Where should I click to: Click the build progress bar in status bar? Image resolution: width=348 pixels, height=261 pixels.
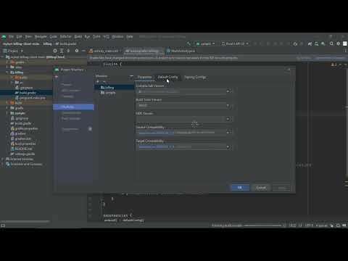pos(262,225)
